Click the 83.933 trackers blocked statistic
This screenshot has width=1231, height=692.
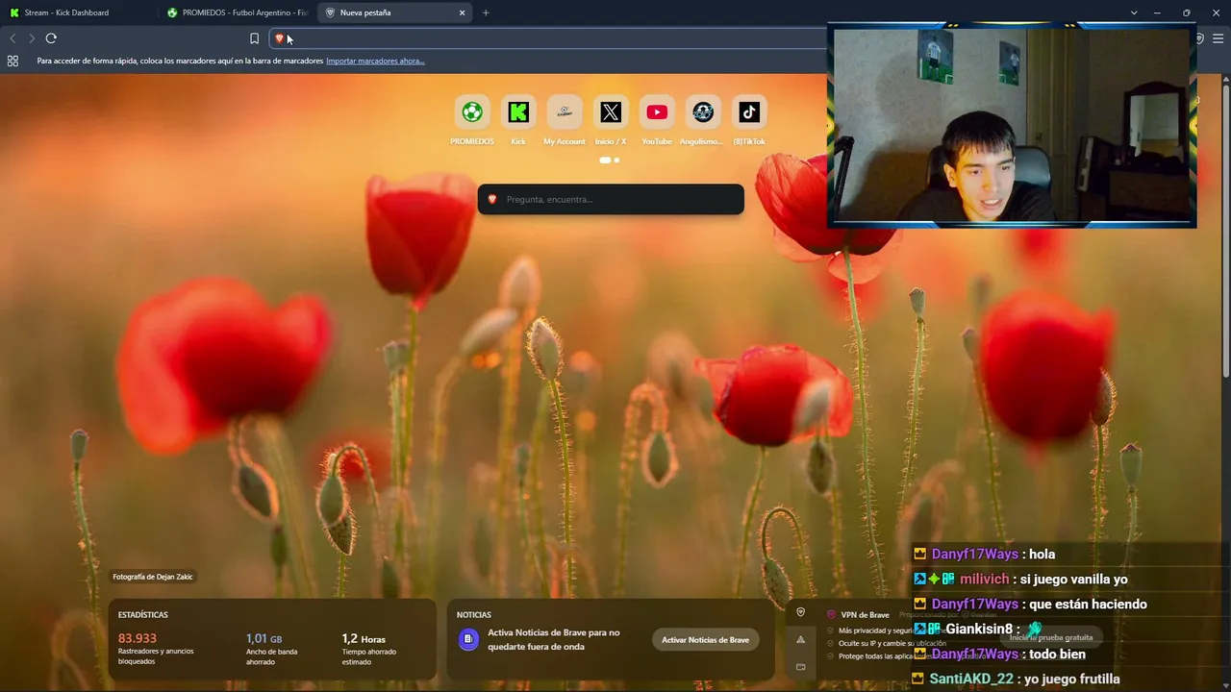click(138, 638)
